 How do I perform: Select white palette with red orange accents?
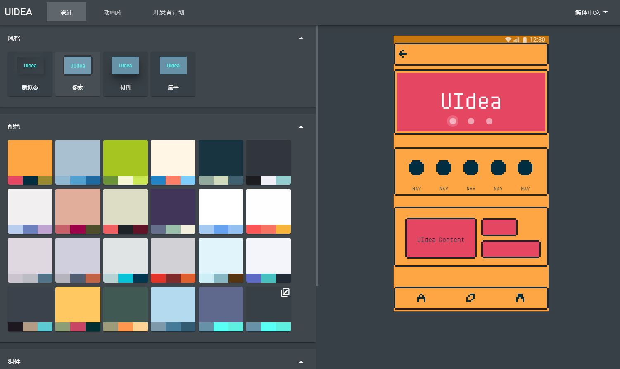(268, 212)
